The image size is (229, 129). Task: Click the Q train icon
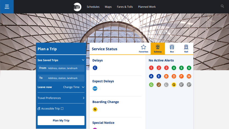pos(174,85)
